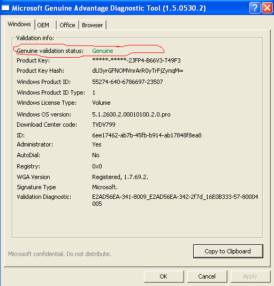Select the Windows tab
This screenshot has width=274, height=286.
tap(19, 24)
